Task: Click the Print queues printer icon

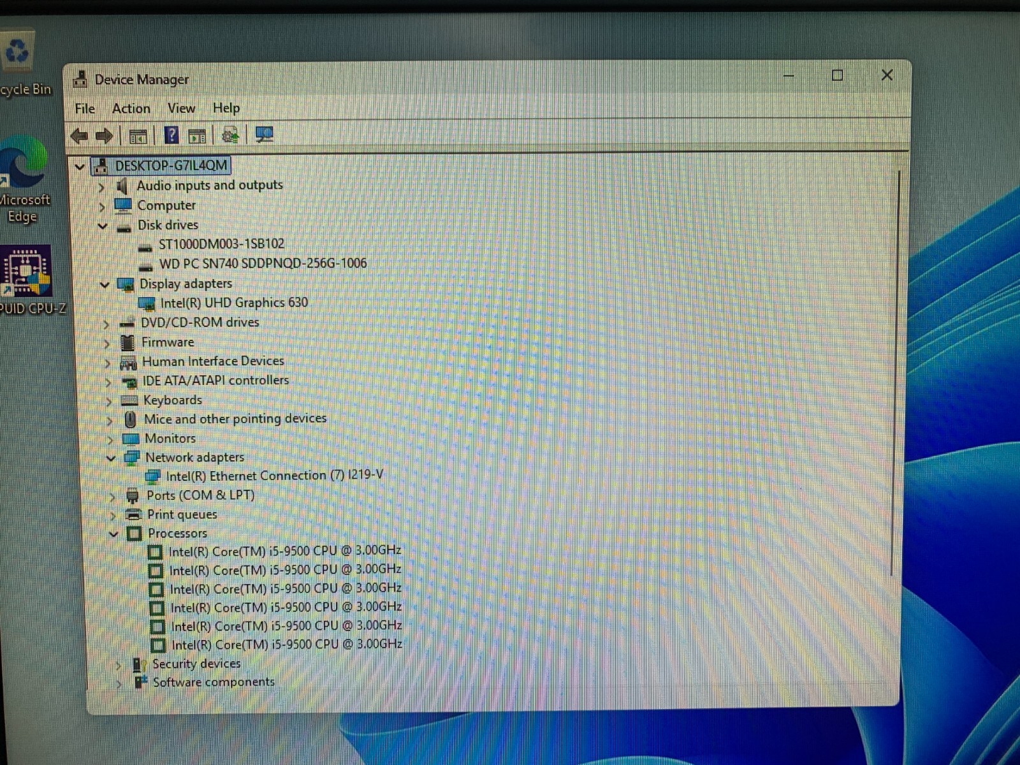Action: pyautogui.click(x=133, y=514)
